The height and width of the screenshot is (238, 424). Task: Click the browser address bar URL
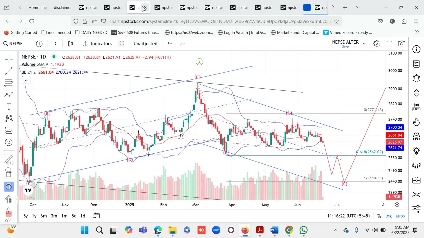coord(220,21)
